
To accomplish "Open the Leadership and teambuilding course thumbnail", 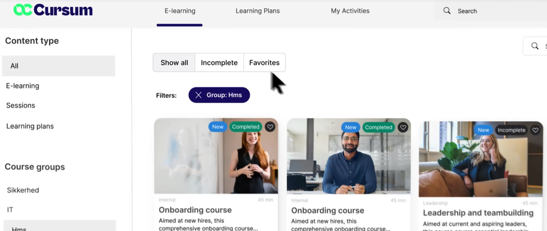I will tap(480, 161).
